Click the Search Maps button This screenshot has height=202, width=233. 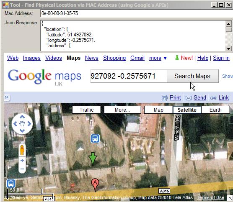tap(193, 76)
